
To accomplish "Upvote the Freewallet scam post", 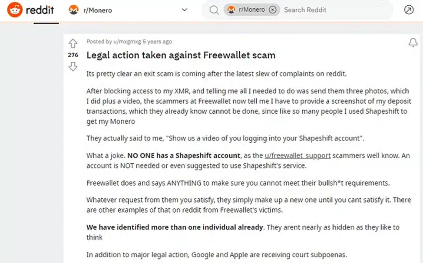I will [x=73, y=43].
